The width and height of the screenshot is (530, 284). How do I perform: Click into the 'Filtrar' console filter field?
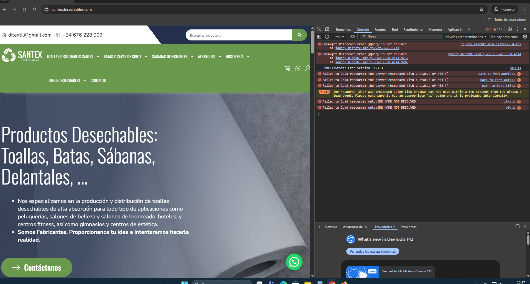[402, 37]
